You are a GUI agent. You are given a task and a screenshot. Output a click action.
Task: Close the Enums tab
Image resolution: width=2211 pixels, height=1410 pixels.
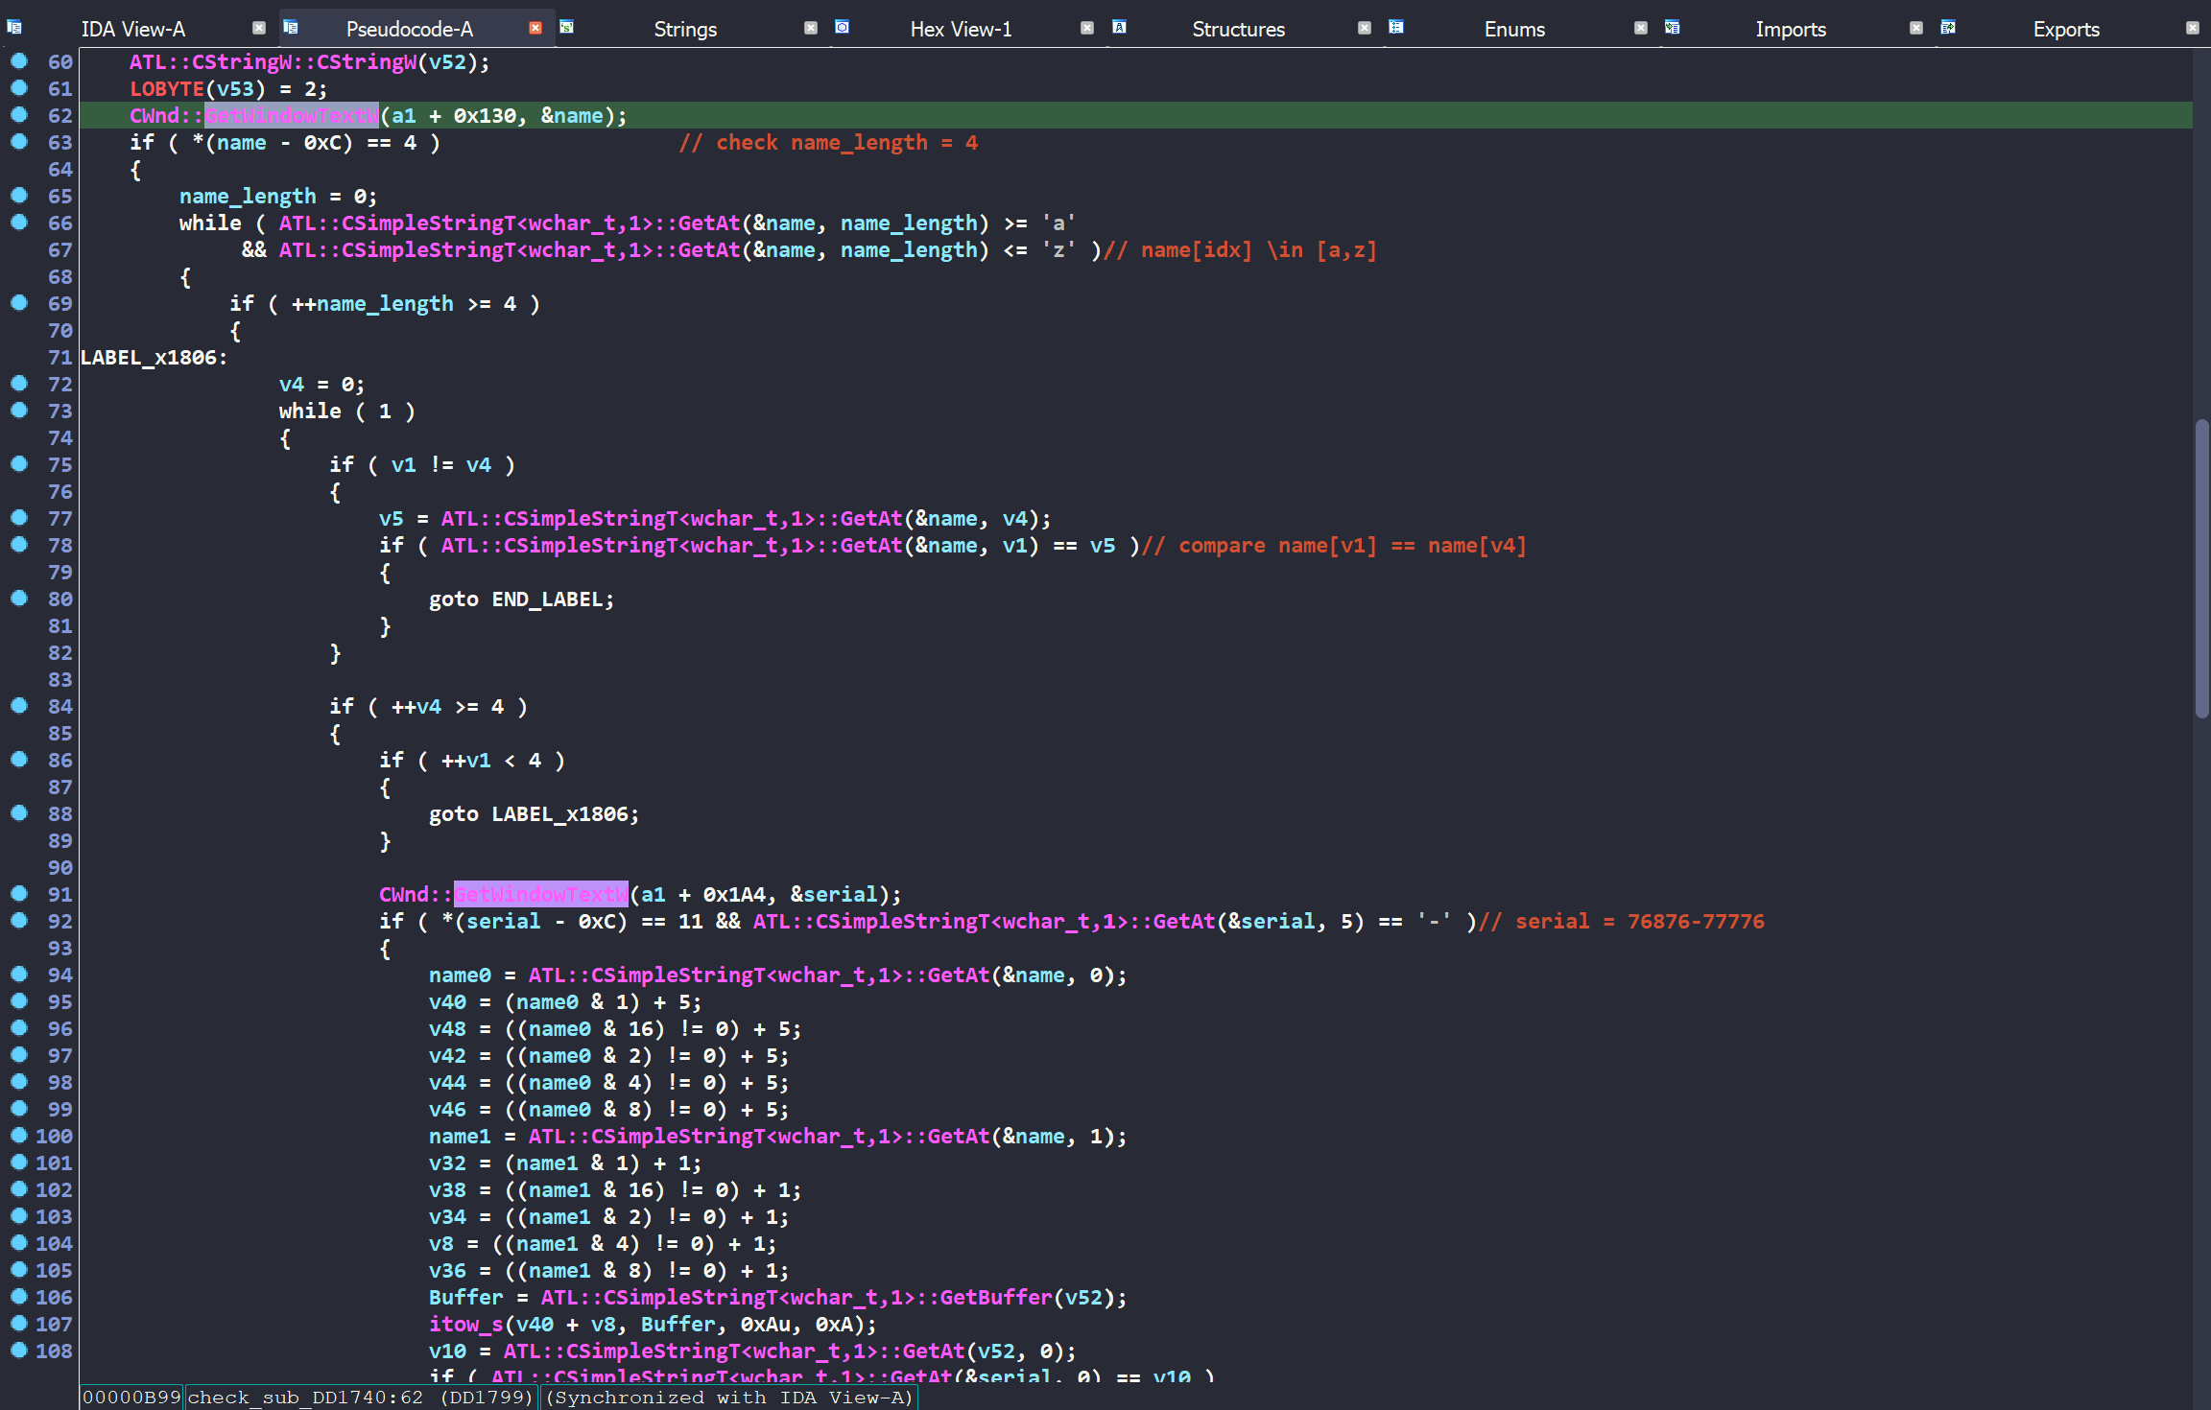pyautogui.click(x=1641, y=28)
